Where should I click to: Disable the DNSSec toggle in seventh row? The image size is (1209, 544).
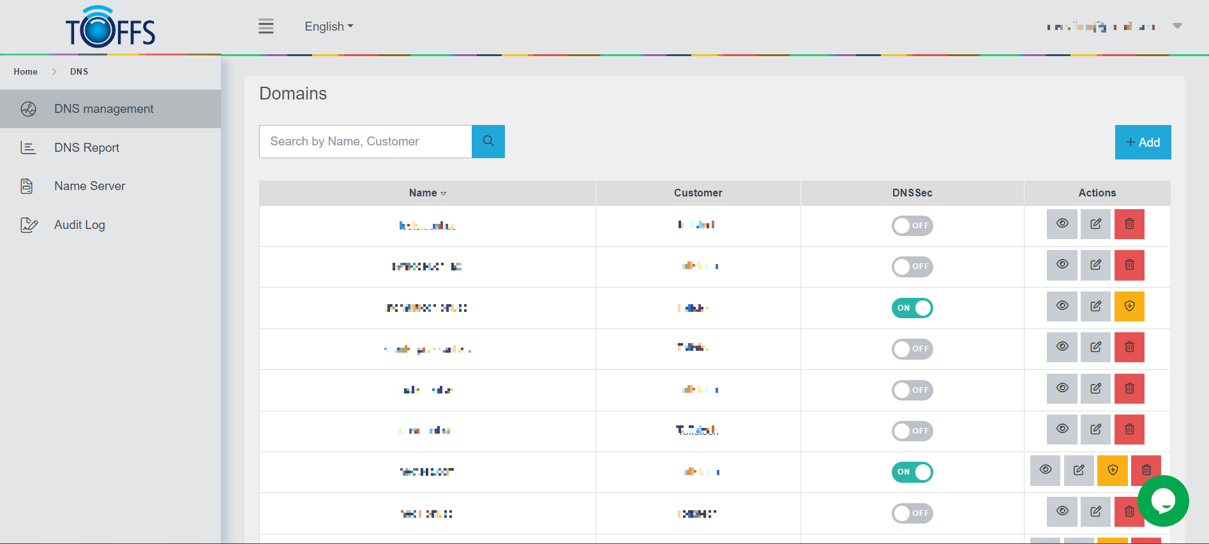[x=912, y=472]
